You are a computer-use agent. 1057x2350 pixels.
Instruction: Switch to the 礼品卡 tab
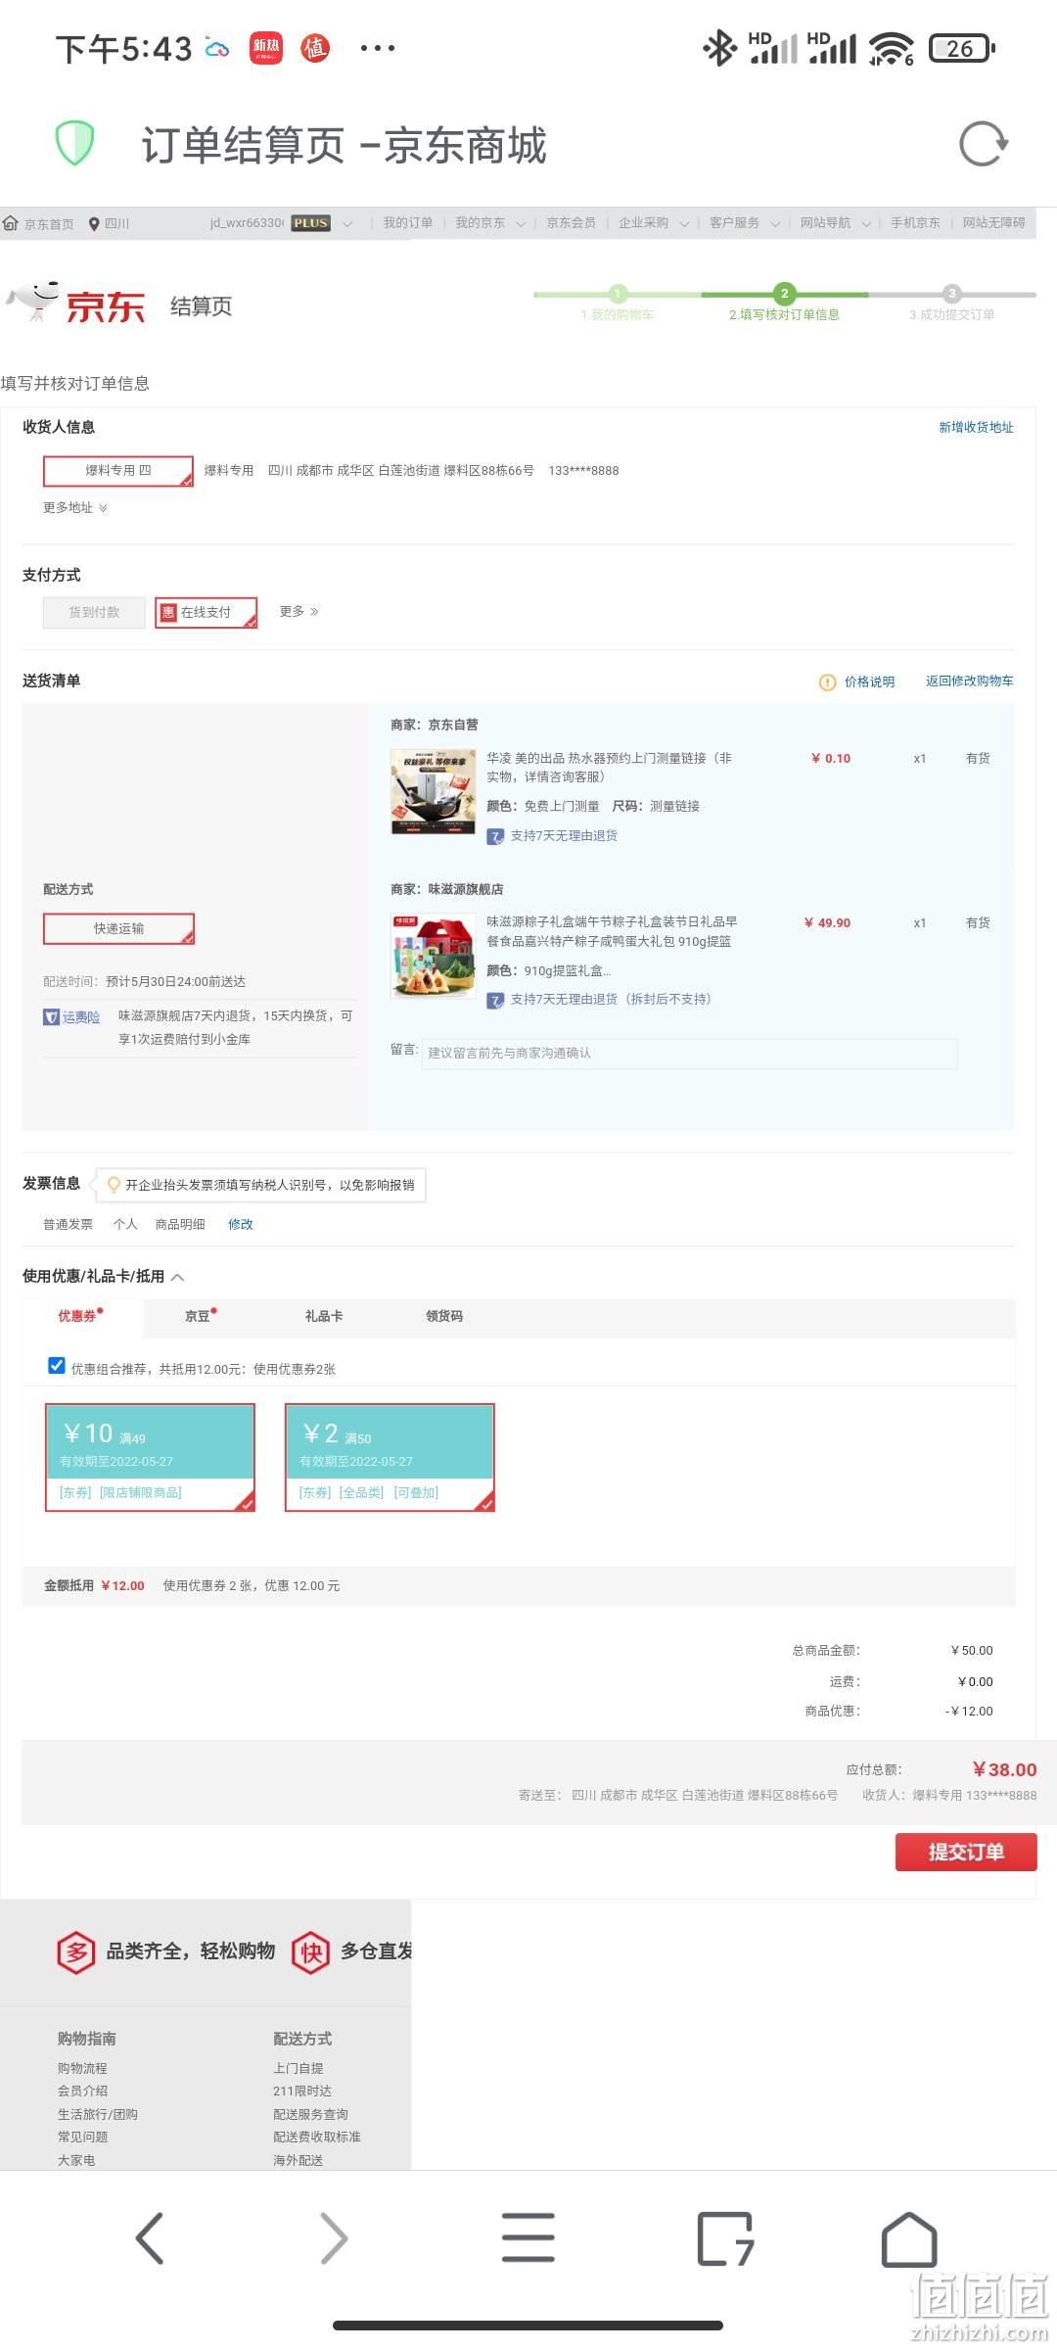(324, 1317)
